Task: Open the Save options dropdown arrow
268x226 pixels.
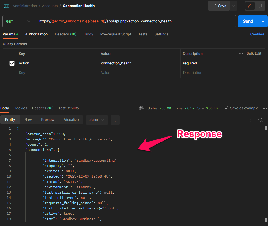Action: (234, 6)
